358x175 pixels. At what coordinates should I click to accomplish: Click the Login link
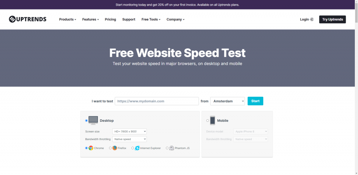click(x=307, y=19)
